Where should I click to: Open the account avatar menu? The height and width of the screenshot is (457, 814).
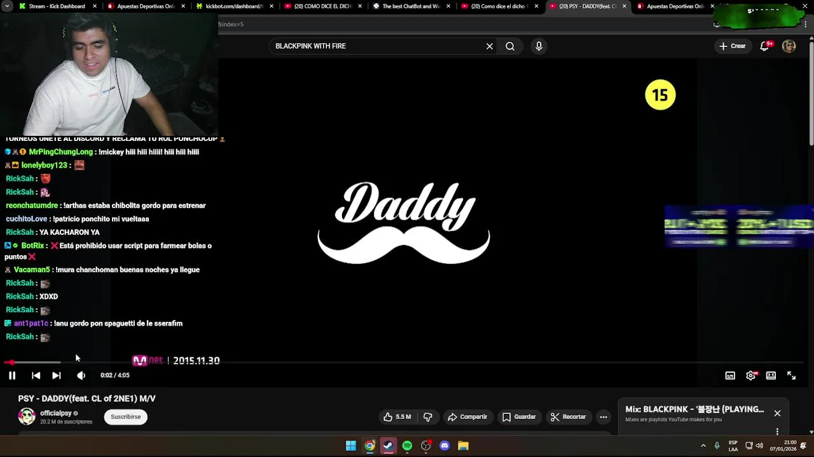click(789, 46)
